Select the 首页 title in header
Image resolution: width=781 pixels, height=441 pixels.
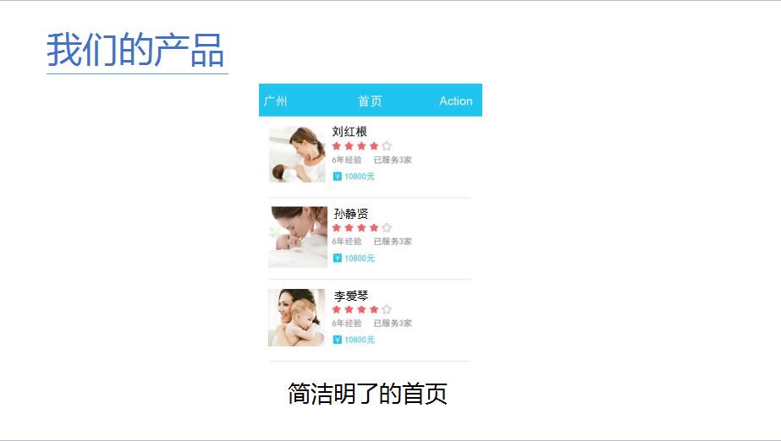coord(370,101)
